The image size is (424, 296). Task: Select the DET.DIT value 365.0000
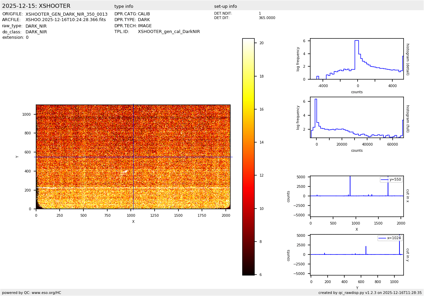point(267,18)
